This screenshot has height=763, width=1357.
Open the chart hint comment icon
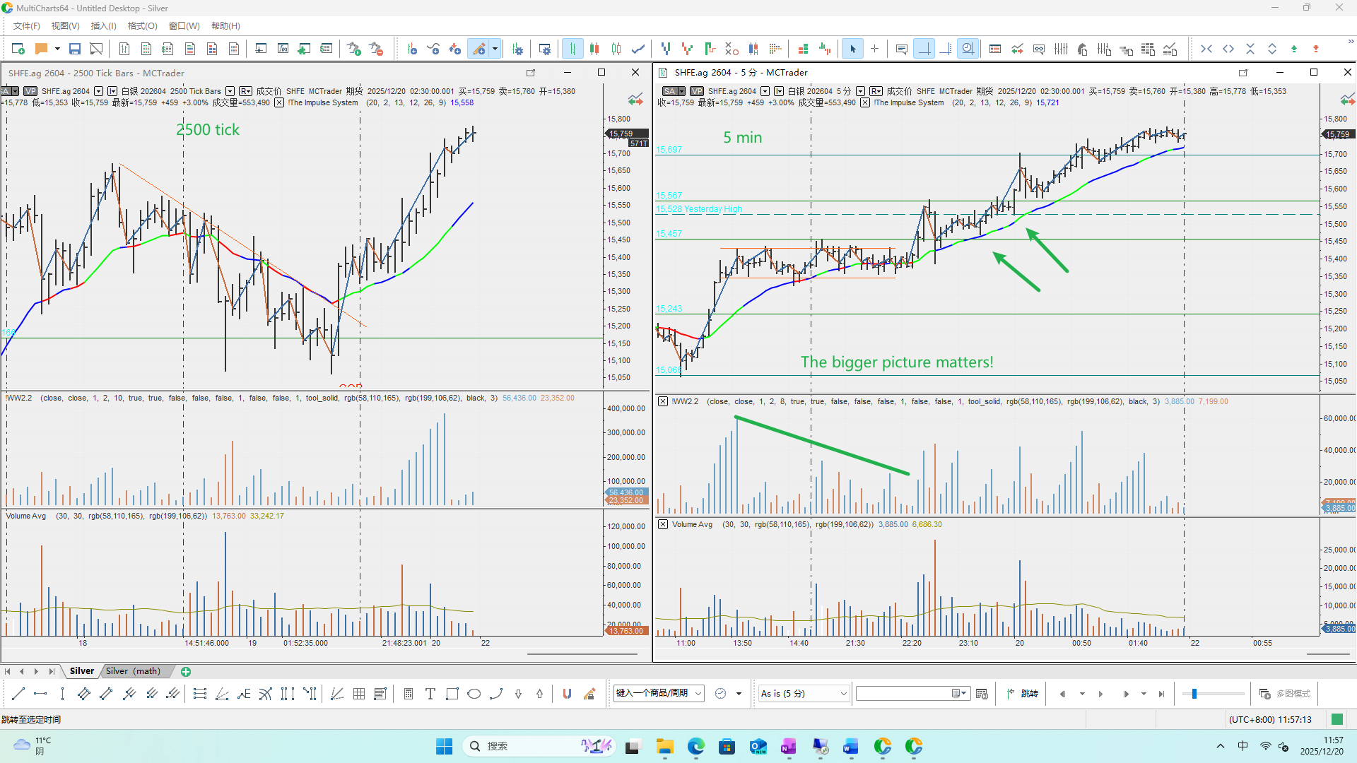click(901, 49)
